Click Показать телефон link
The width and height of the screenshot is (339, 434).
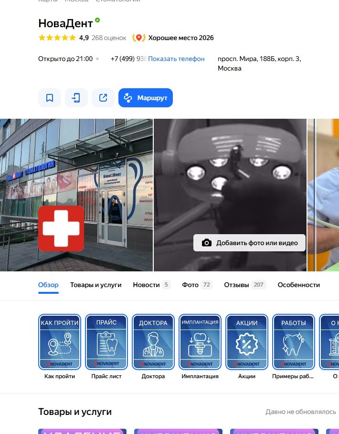[x=176, y=59]
